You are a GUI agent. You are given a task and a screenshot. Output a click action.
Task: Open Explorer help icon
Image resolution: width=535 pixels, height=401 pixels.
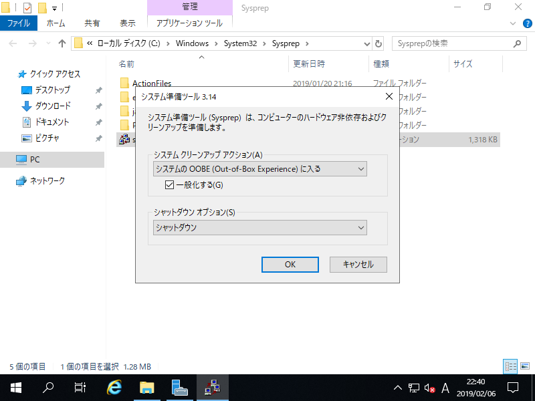[527, 23]
